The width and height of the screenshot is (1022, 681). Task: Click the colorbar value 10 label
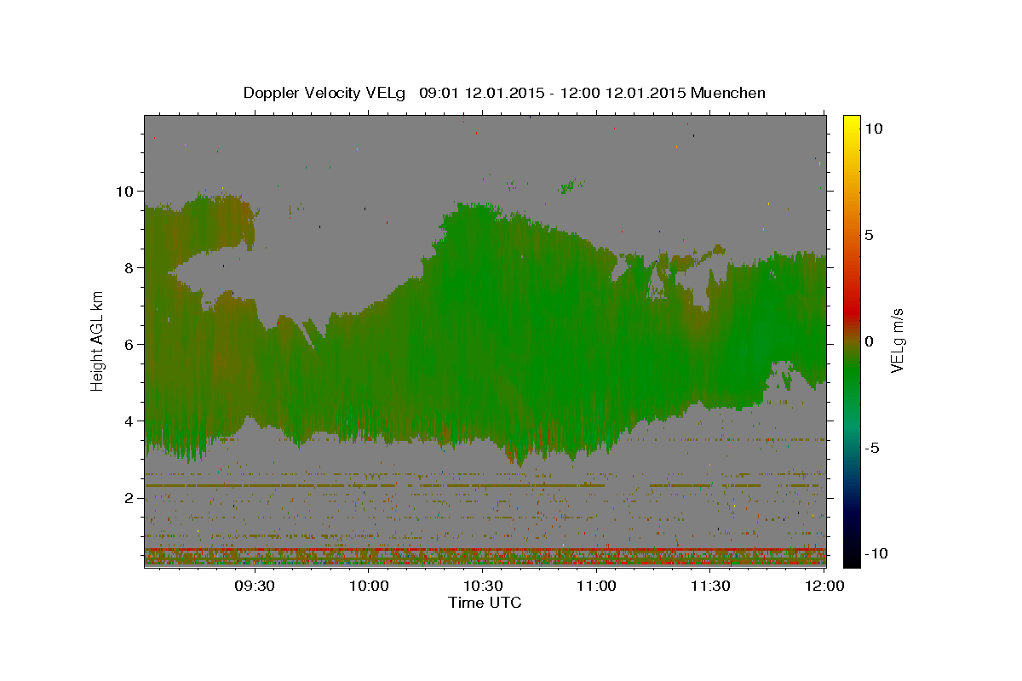tap(873, 128)
